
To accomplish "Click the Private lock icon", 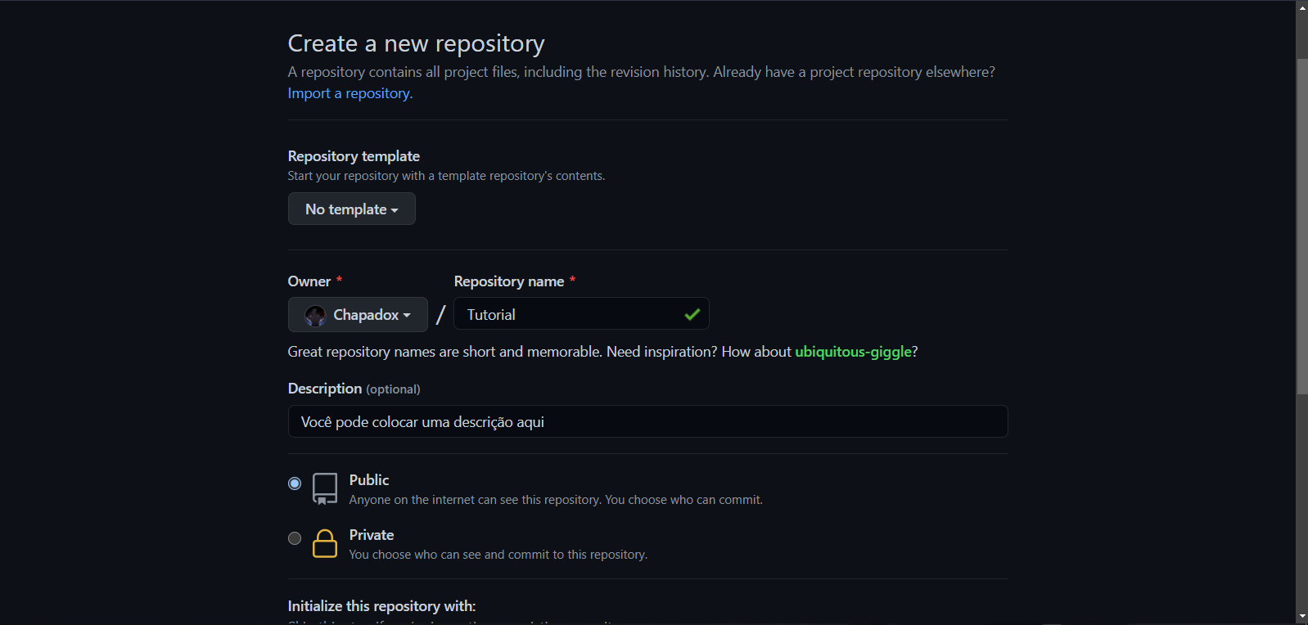I will coord(325,543).
